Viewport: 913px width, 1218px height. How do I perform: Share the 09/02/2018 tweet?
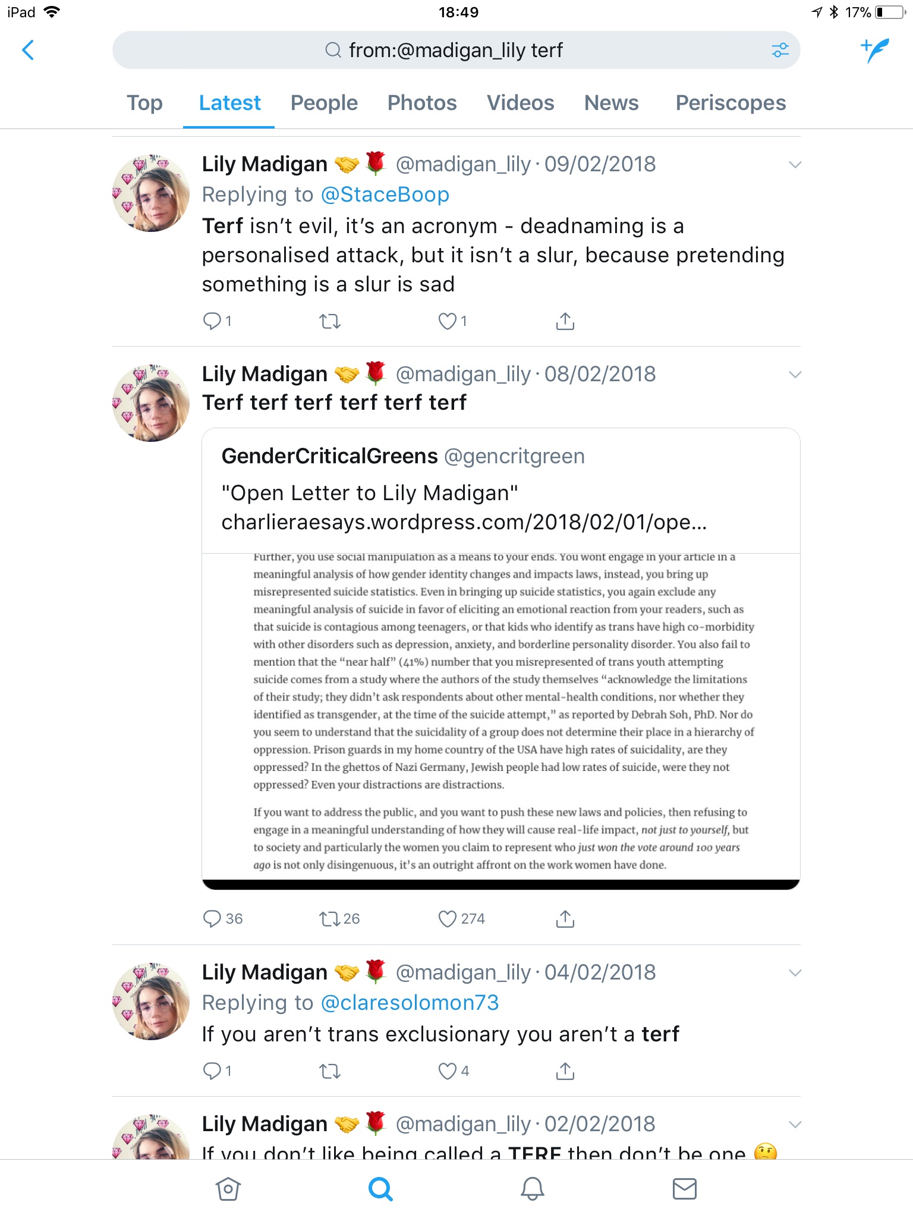[565, 321]
